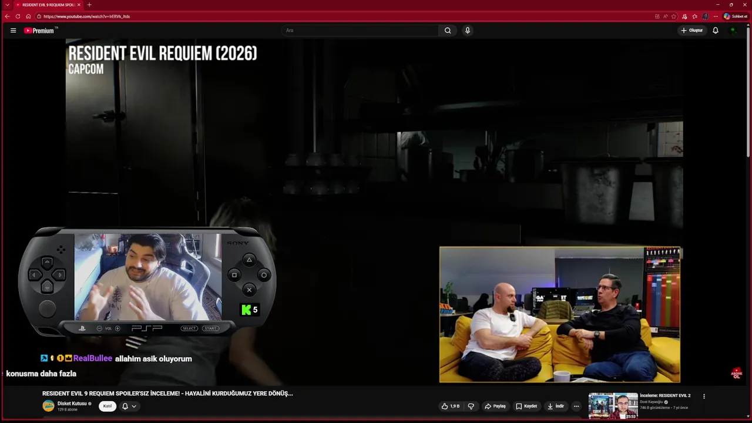
Task: Open the apps grid icon in address bar
Action: [x=657, y=16]
